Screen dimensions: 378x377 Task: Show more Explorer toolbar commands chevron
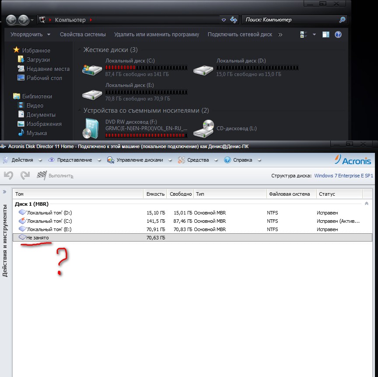[x=280, y=35]
